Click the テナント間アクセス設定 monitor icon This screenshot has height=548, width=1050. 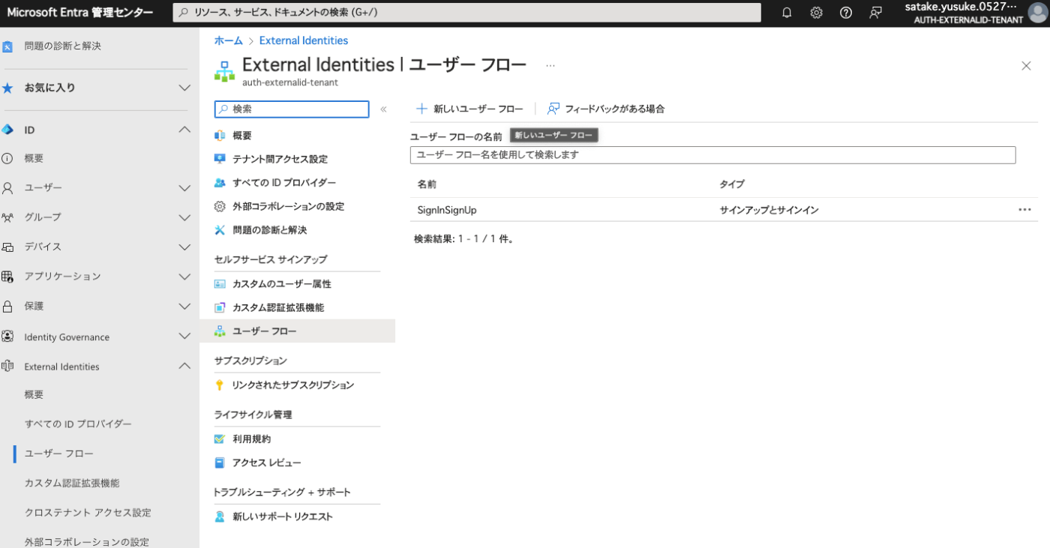click(x=220, y=159)
